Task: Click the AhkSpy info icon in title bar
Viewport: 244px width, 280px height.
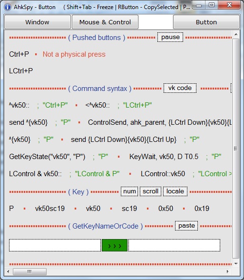Action: point(8,7)
